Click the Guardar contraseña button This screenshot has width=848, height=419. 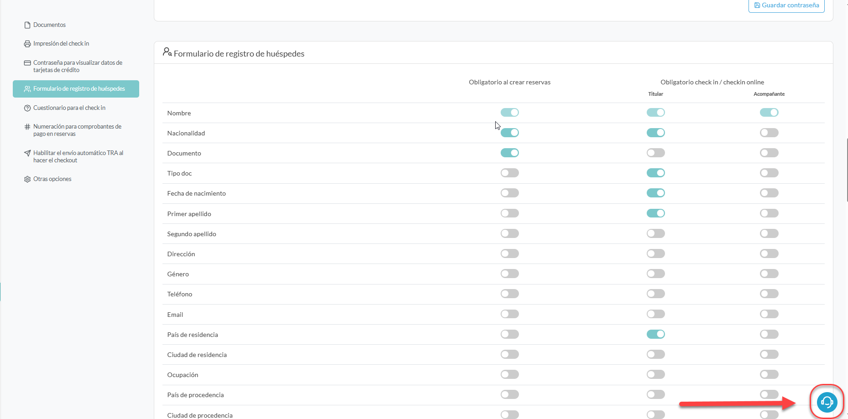click(786, 5)
